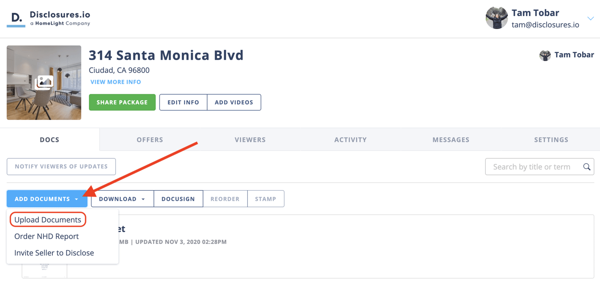The height and width of the screenshot is (294, 600).
Task: Select Invite Seller to Disclose
Action: pos(54,253)
